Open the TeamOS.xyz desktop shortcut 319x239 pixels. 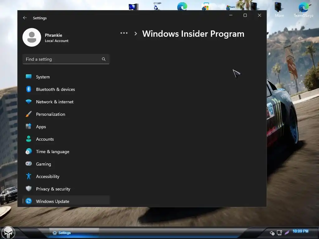tap(303, 10)
